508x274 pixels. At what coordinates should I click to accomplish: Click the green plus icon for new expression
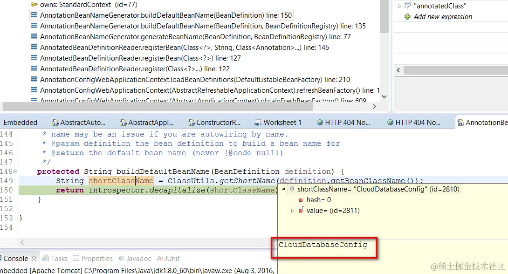click(x=408, y=17)
